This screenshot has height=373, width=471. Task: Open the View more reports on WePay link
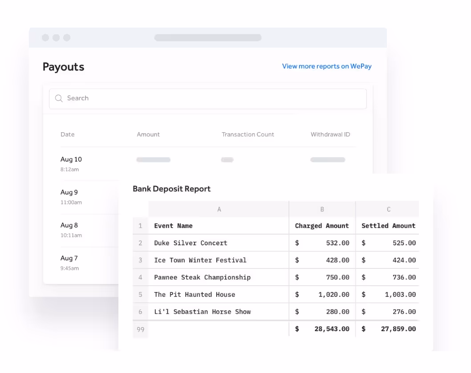(x=326, y=66)
